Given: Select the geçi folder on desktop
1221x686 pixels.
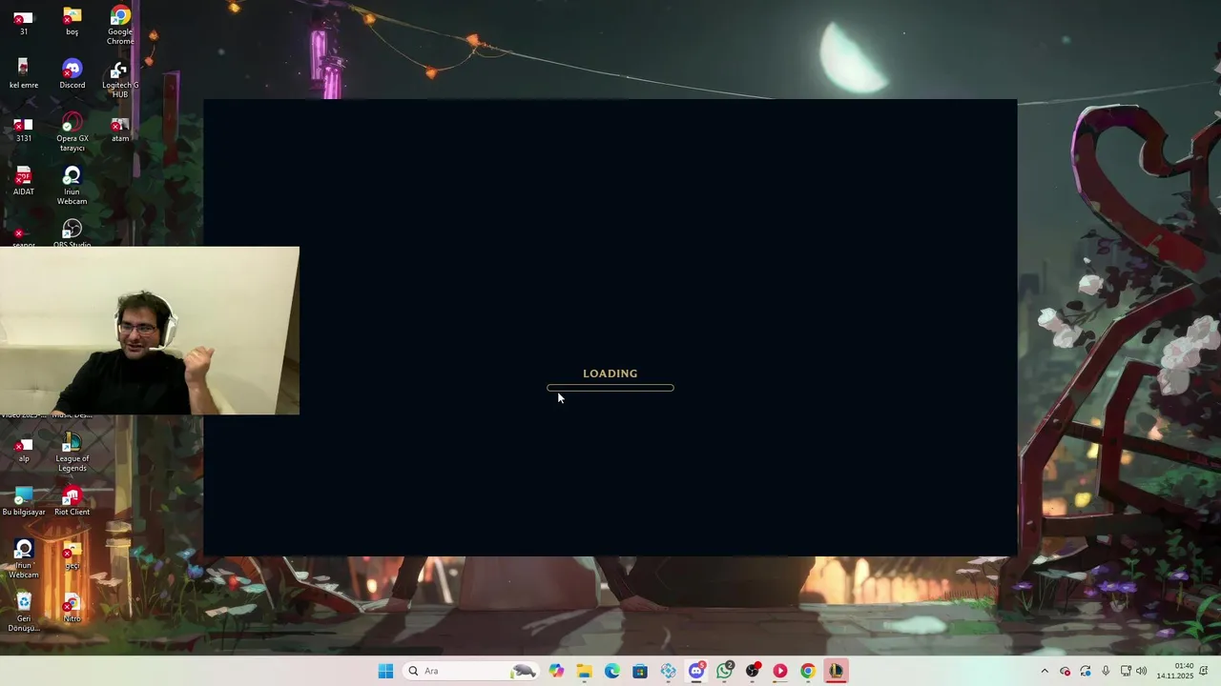Looking at the screenshot, I should click(x=72, y=555).
